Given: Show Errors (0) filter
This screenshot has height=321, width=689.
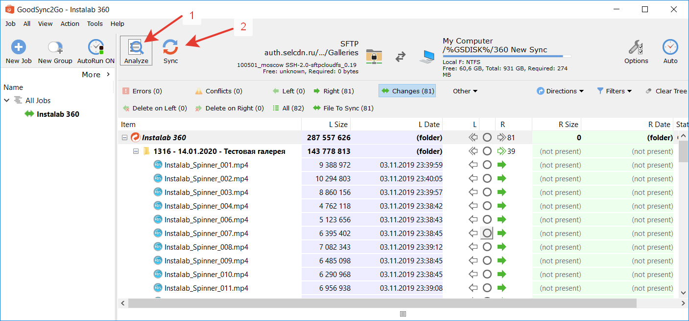Looking at the screenshot, I should click(x=142, y=91).
